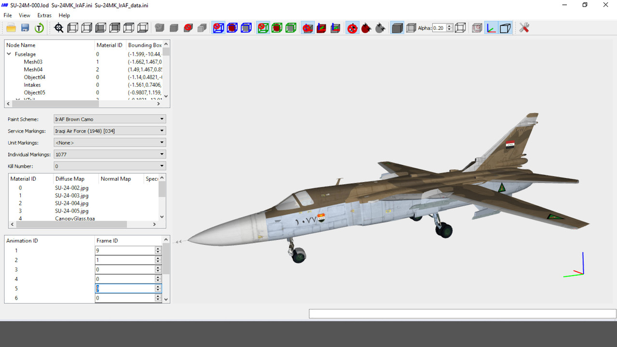Click the wireframe cube icon after Alpha

460,28
